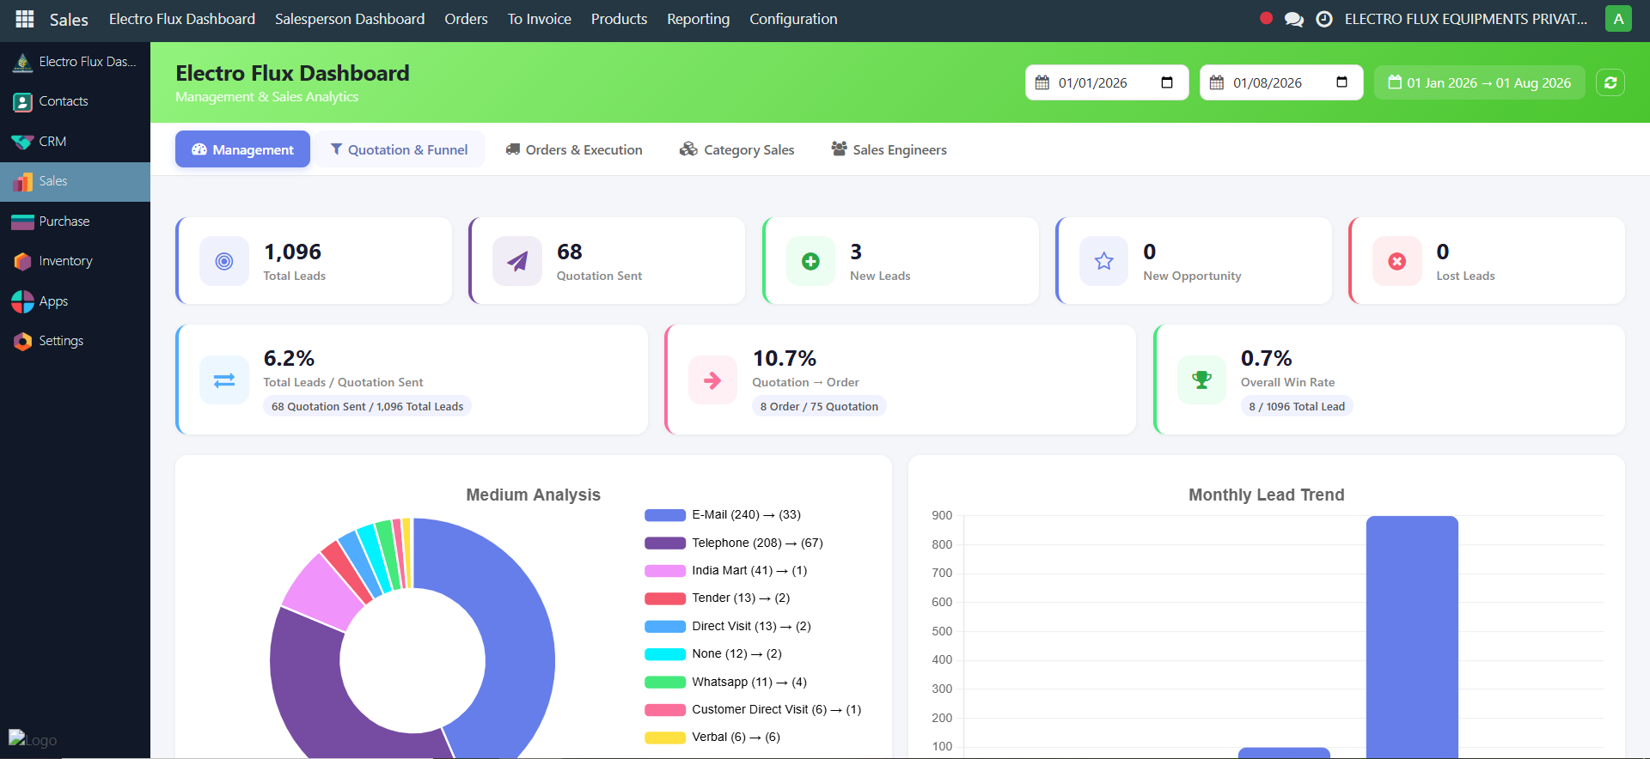Image resolution: width=1650 pixels, height=759 pixels.
Task: Click the Total Leads / Quotation Sent arrows icon
Action: 224,379
